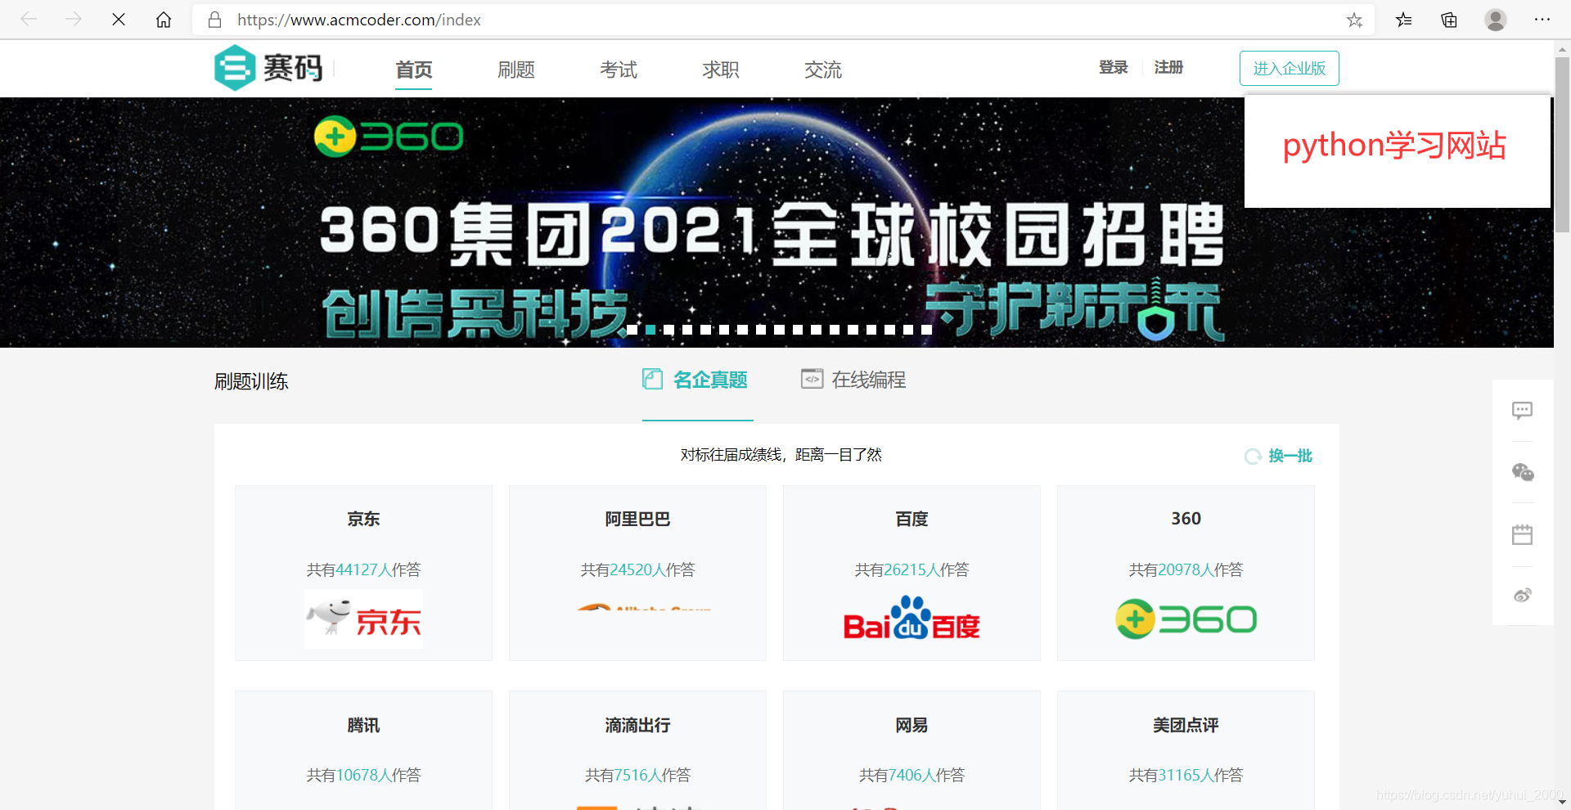Click the 360集团2021全球校园招聘 banner headline

[x=772, y=235]
